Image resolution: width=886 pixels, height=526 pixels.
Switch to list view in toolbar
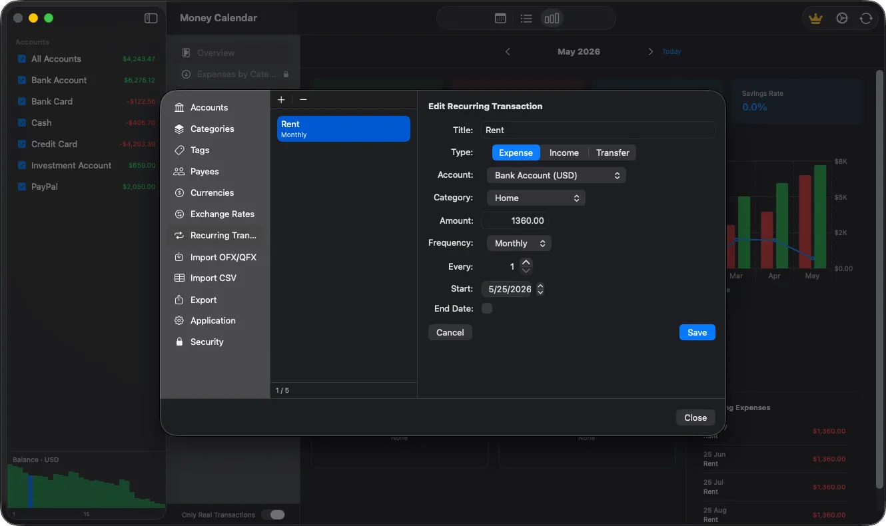(x=526, y=19)
